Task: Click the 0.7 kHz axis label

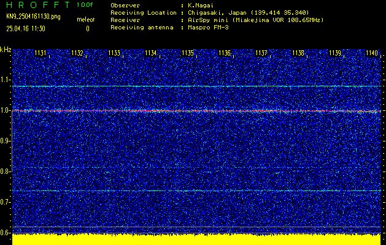Action: tap(5, 202)
